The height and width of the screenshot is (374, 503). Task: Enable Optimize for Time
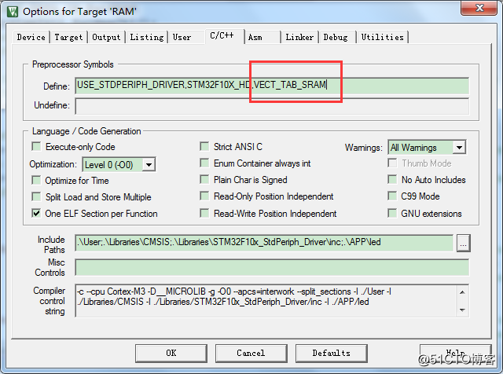point(37,181)
